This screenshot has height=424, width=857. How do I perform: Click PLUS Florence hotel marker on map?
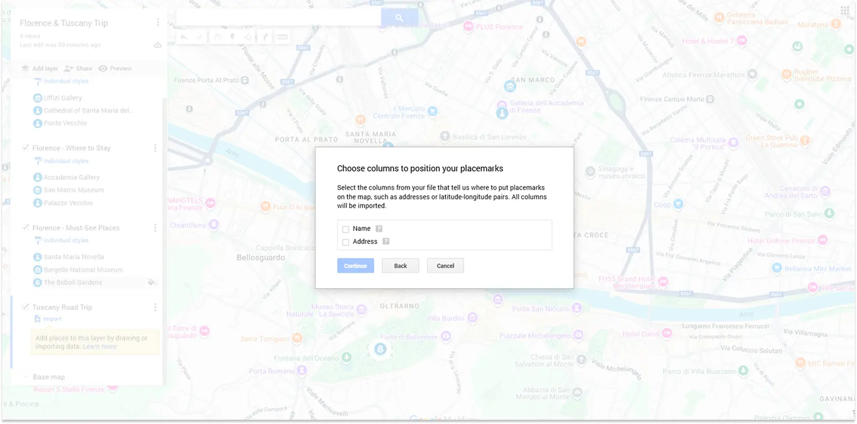click(468, 27)
